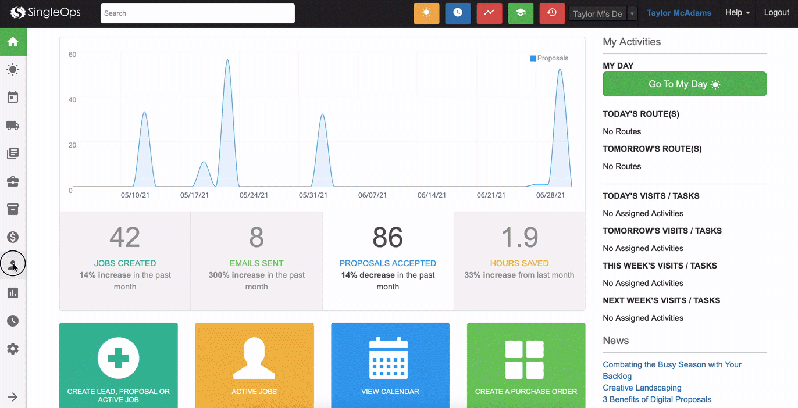798x408 pixels.
Task: Click the green graduation cap button
Action: (521, 13)
